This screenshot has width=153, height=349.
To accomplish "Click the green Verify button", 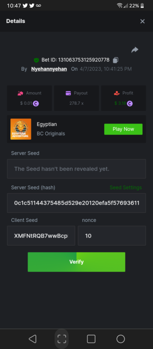I will tap(76, 262).
